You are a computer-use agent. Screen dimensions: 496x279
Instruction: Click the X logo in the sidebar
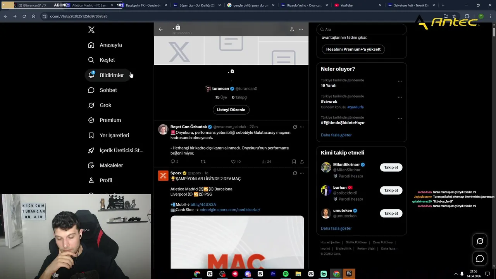(91, 30)
